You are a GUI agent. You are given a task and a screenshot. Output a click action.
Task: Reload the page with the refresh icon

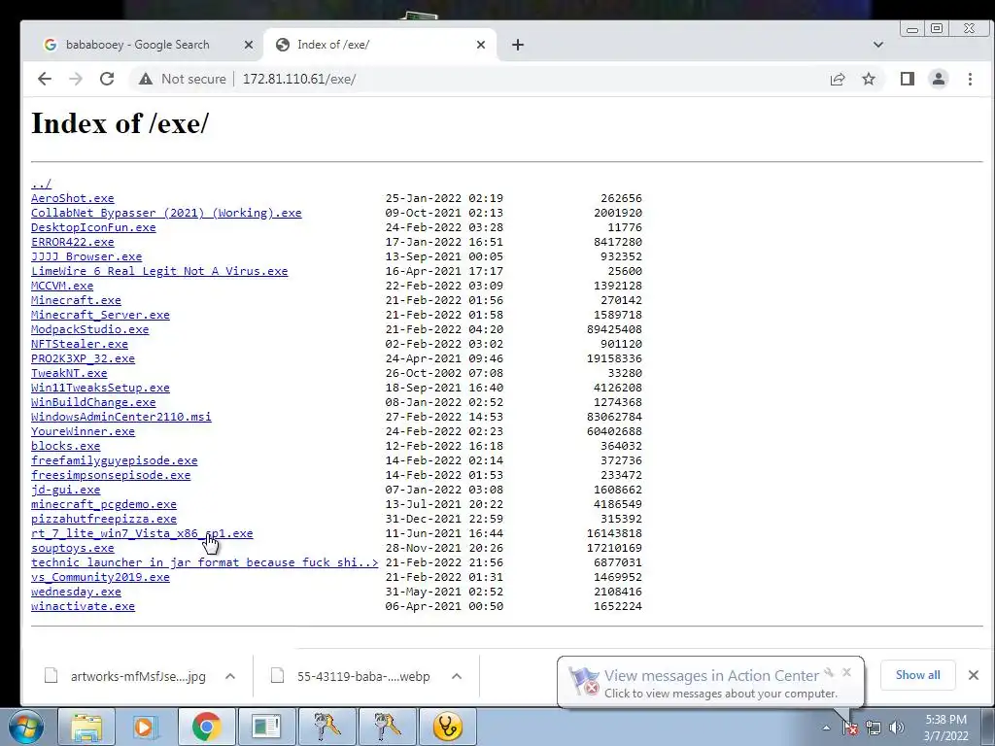(x=107, y=79)
